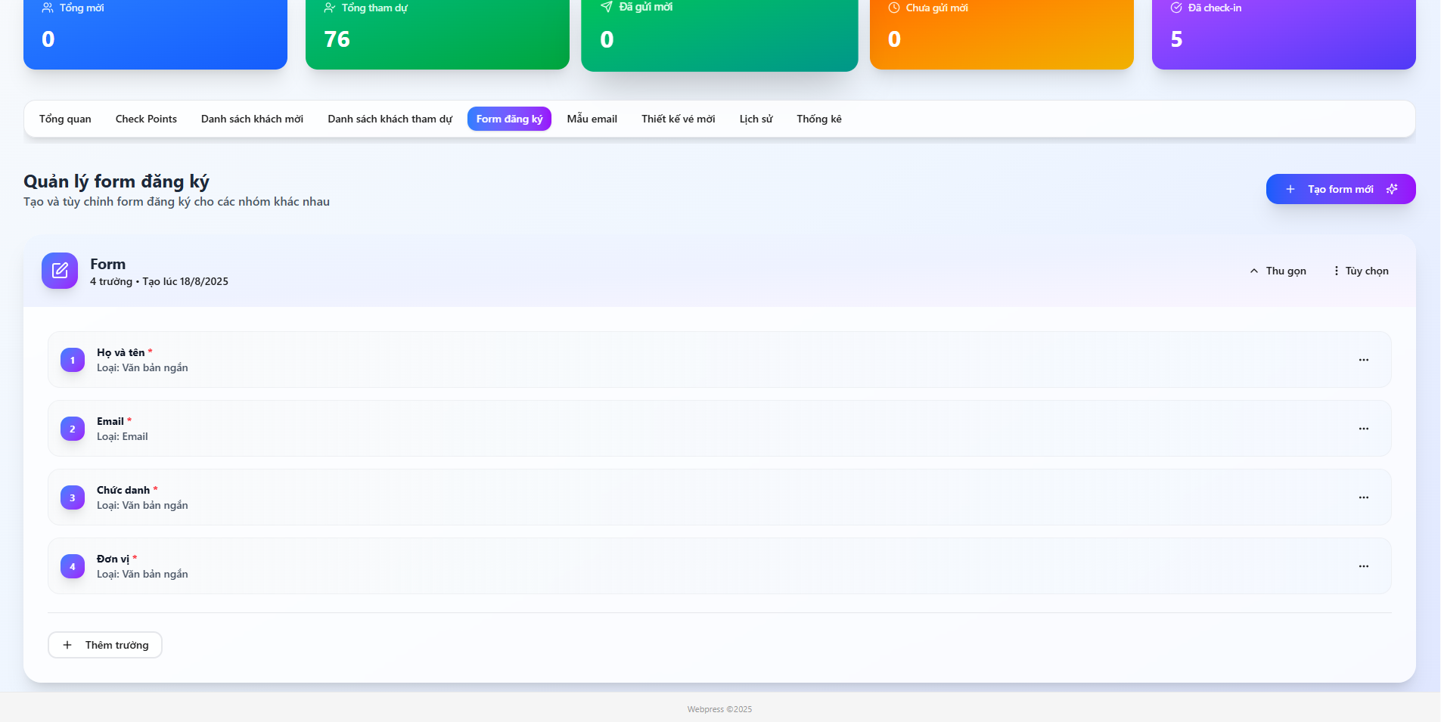Click the options dots for Đơn vị field
1441x722 pixels.
[1364, 566]
